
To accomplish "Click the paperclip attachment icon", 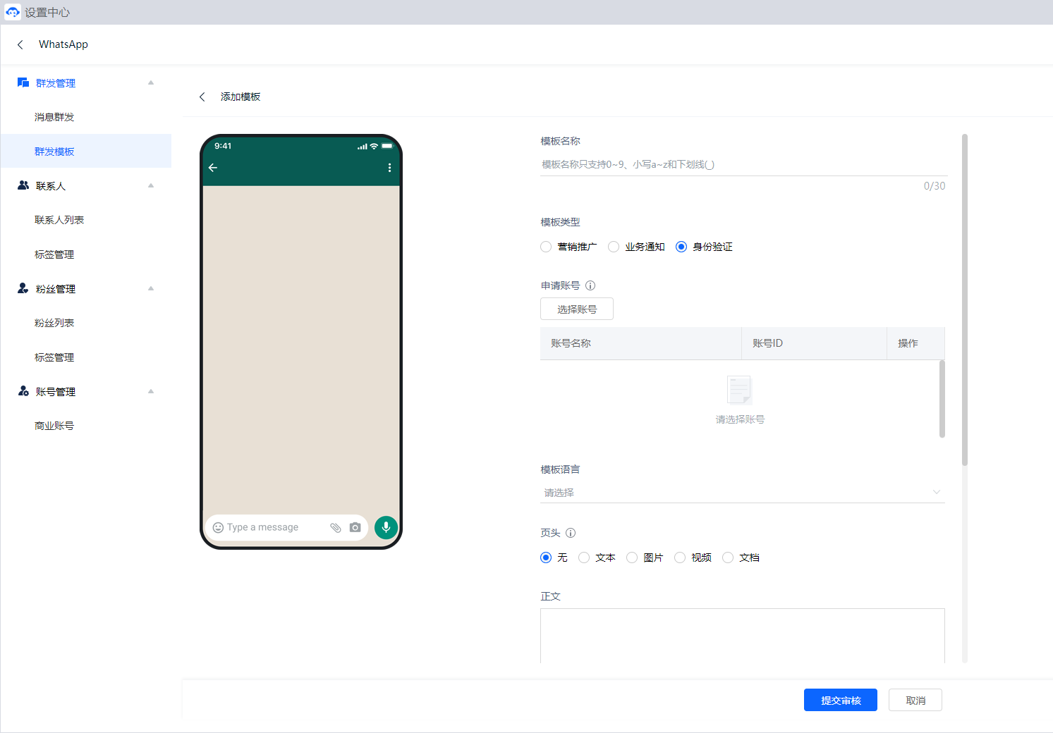I will tap(336, 527).
